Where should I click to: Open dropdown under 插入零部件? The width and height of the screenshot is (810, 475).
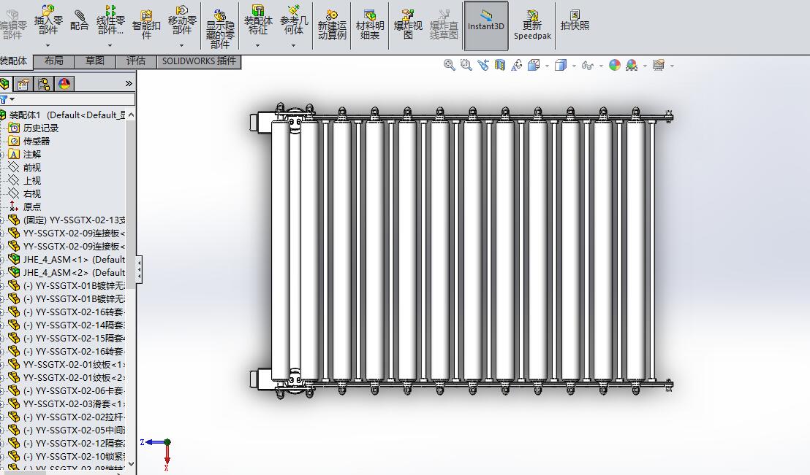(x=48, y=45)
